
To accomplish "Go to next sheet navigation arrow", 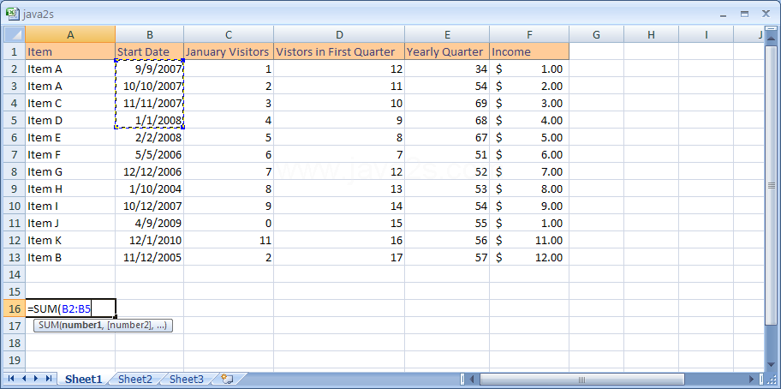I will pos(35,379).
